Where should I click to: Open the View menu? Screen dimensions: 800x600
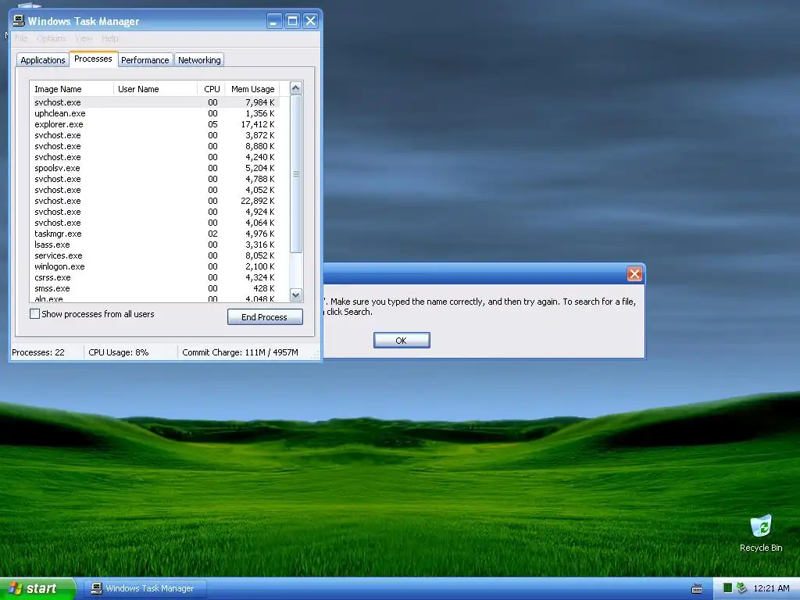84,38
